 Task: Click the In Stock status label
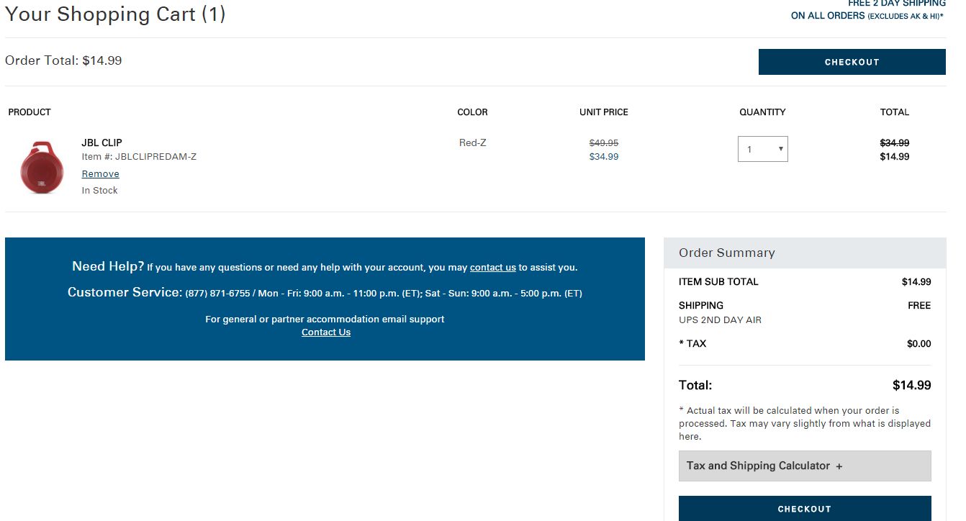[99, 190]
